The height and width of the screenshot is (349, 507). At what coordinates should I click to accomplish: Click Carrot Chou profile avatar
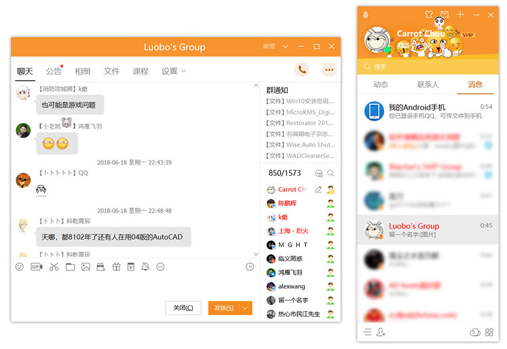[377, 40]
